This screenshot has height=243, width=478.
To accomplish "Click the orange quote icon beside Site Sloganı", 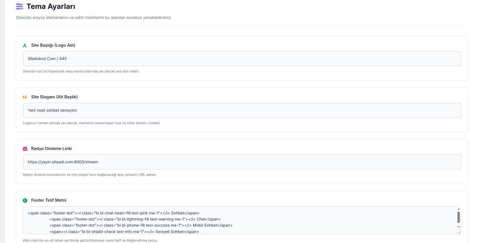I will pos(25,97).
